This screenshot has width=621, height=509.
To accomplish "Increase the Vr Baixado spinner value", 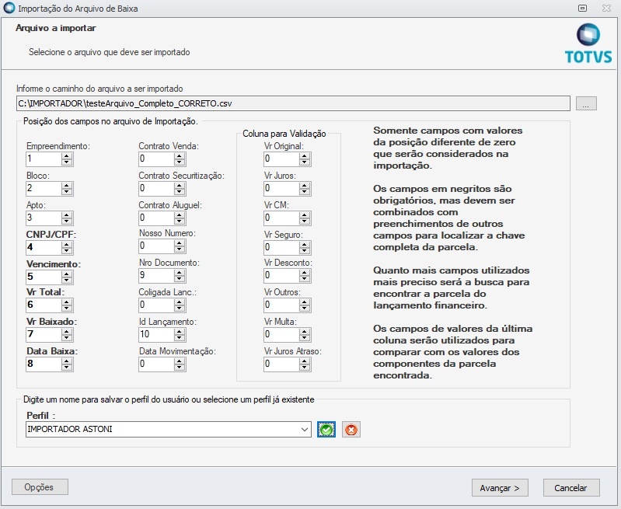I will click(x=67, y=332).
